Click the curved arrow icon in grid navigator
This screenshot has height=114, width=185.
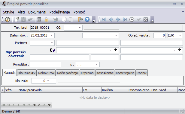(x=34, y=105)
